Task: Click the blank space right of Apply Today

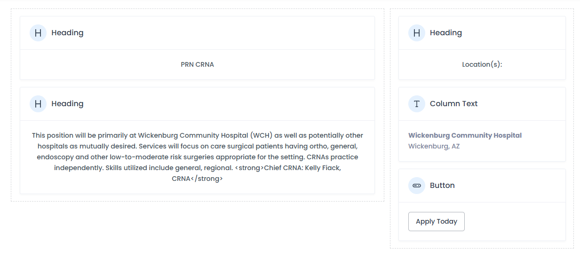Action: (x=513, y=222)
